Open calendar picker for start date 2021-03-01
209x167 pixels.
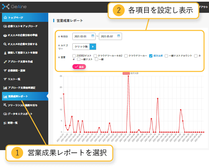[93, 36]
